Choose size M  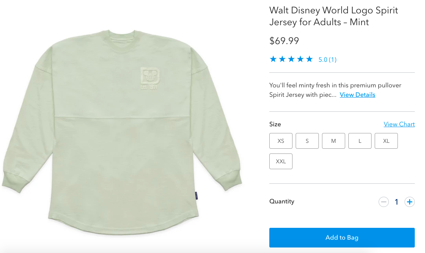(333, 141)
